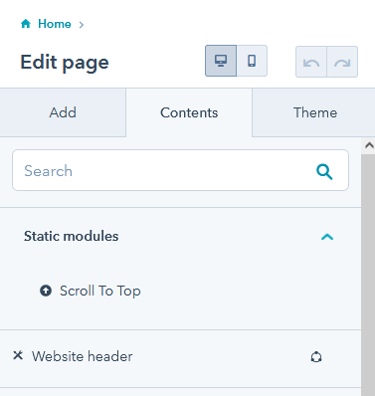The width and height of the screenshot is (375, 396).
Task: Focus the Search input field
Action: click(180, 170)
